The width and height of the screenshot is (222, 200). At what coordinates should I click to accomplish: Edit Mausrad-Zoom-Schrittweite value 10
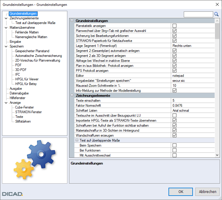click(193, 85)
